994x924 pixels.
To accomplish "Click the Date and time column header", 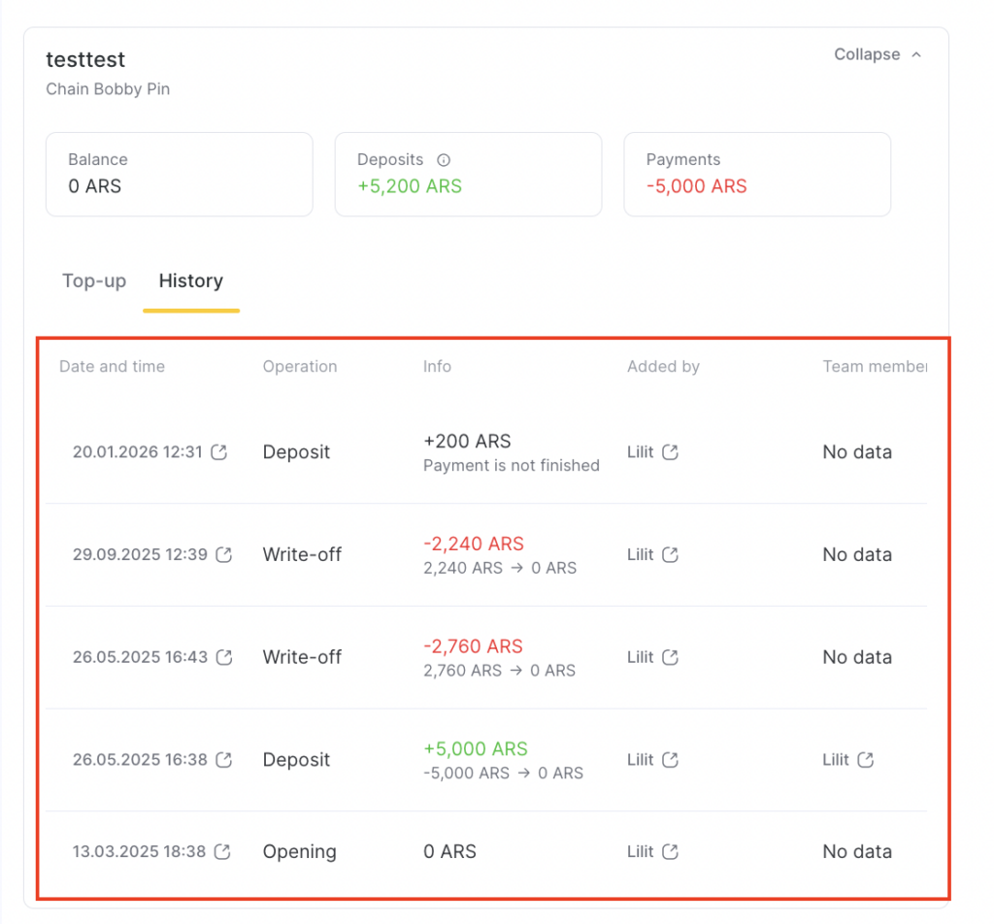I will click(112, 367).
